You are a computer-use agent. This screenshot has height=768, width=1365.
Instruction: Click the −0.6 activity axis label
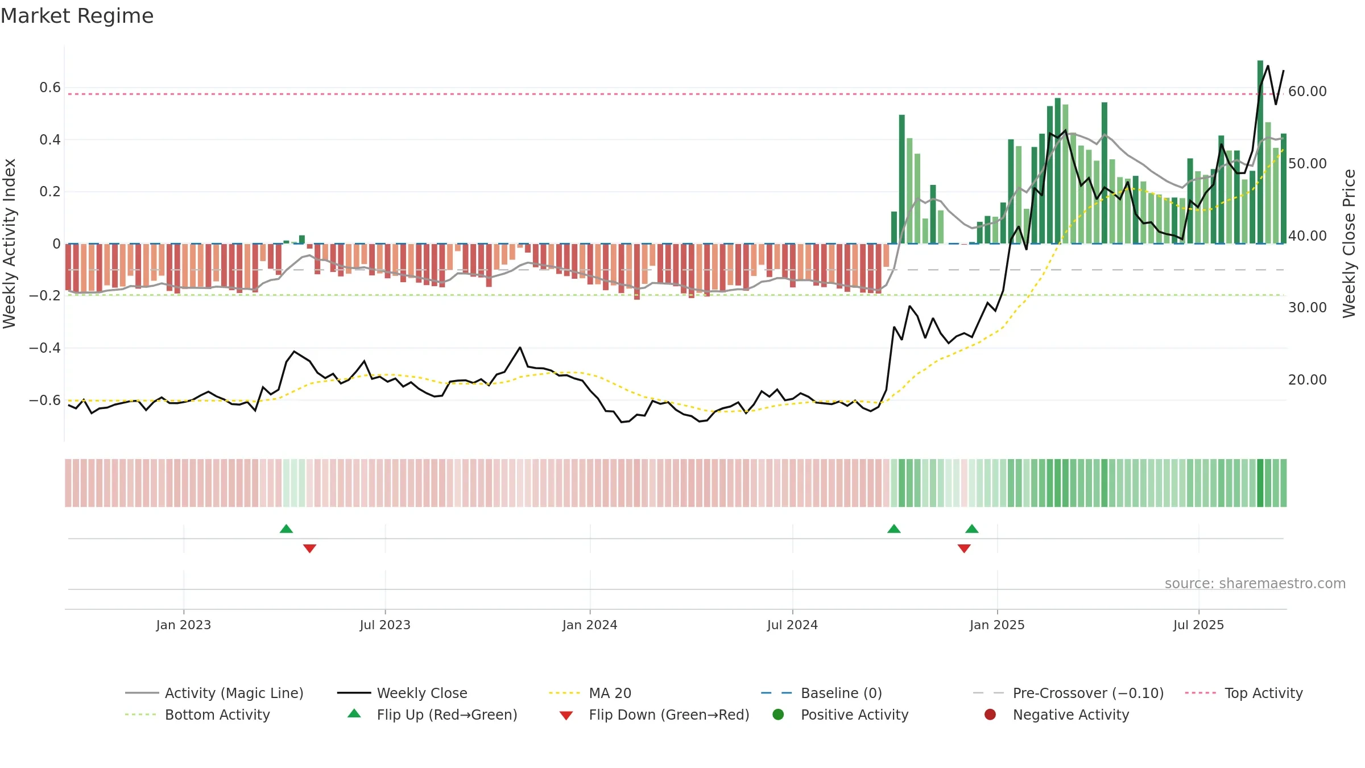coord(45,400)
